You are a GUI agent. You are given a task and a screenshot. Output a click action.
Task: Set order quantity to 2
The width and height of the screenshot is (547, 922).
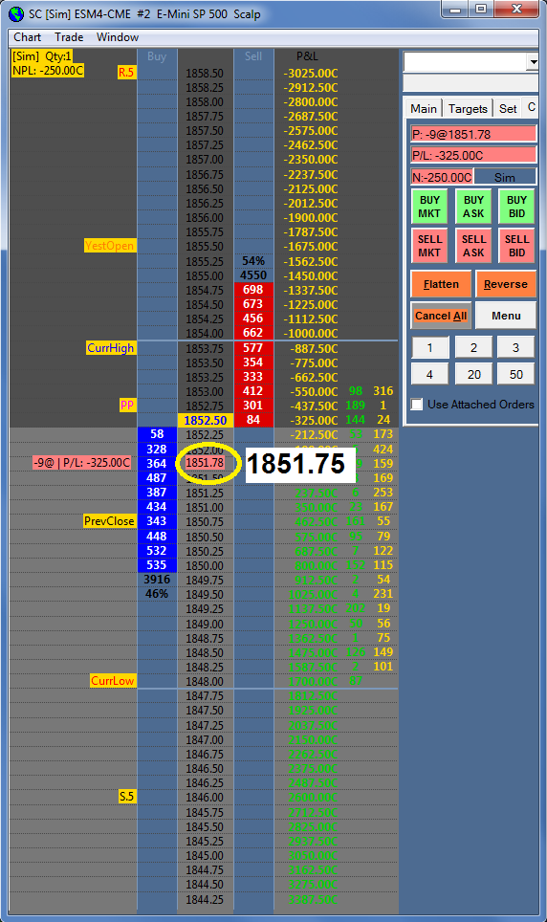(x=473, y=347)
